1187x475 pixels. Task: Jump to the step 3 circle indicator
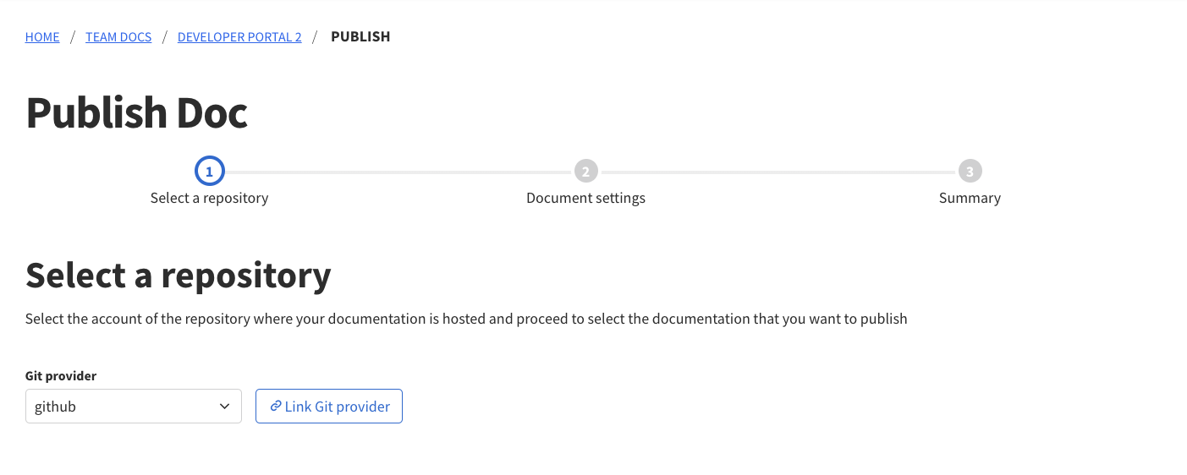tap(970, 172)
